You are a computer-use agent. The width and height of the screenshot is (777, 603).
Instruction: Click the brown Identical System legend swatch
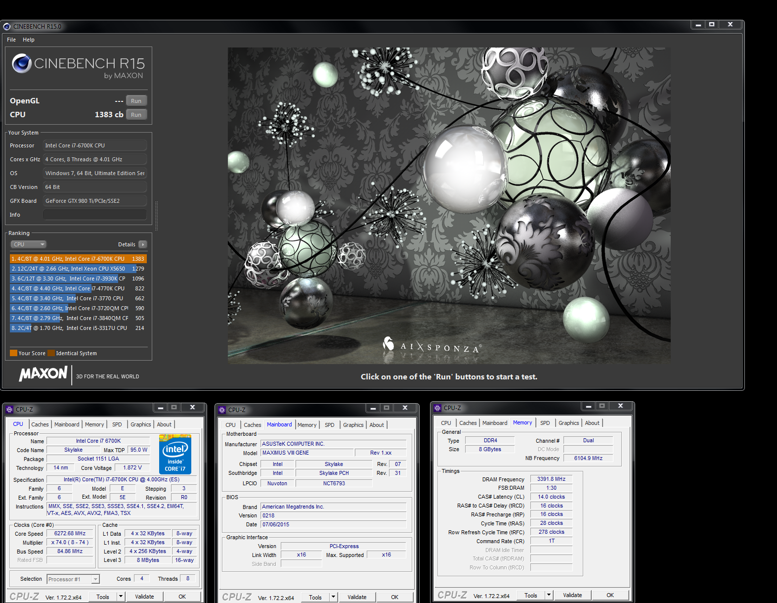[51, 353]
